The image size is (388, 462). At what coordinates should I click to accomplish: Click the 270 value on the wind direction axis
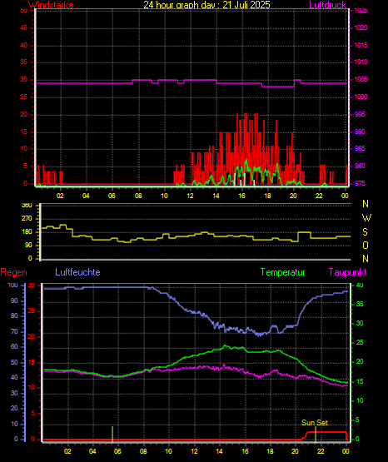[x=27, y=219]
